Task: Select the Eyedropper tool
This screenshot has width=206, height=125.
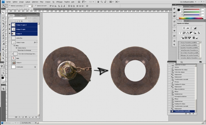Action: (3, 27)
